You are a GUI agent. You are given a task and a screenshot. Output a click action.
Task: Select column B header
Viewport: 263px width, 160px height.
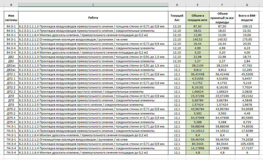point(11,5)
